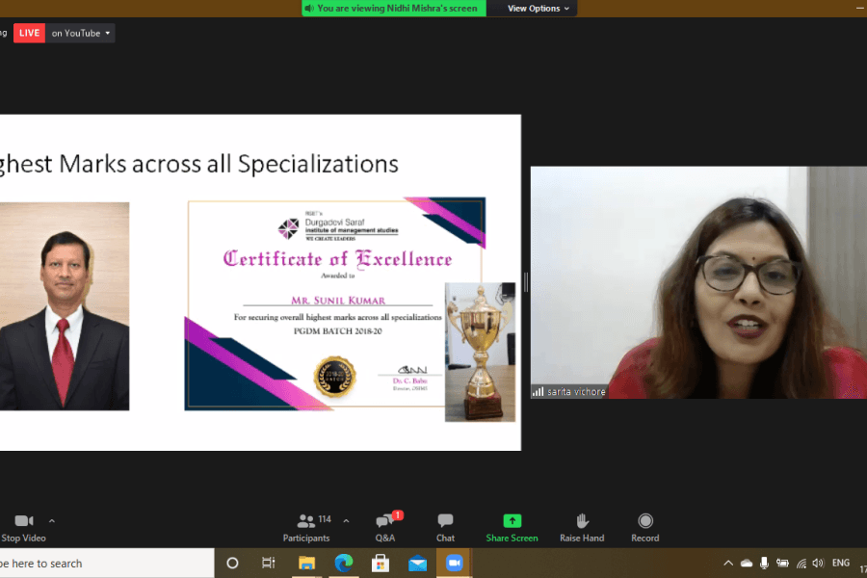Image resolution: width=867 pixels, height=578 pixels.
Task: Expand video settings caret beside Stop Video
Action: pos(52,521)
